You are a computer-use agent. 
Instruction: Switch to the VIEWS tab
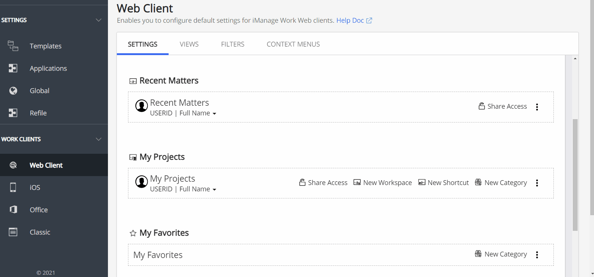click(189, 44)
